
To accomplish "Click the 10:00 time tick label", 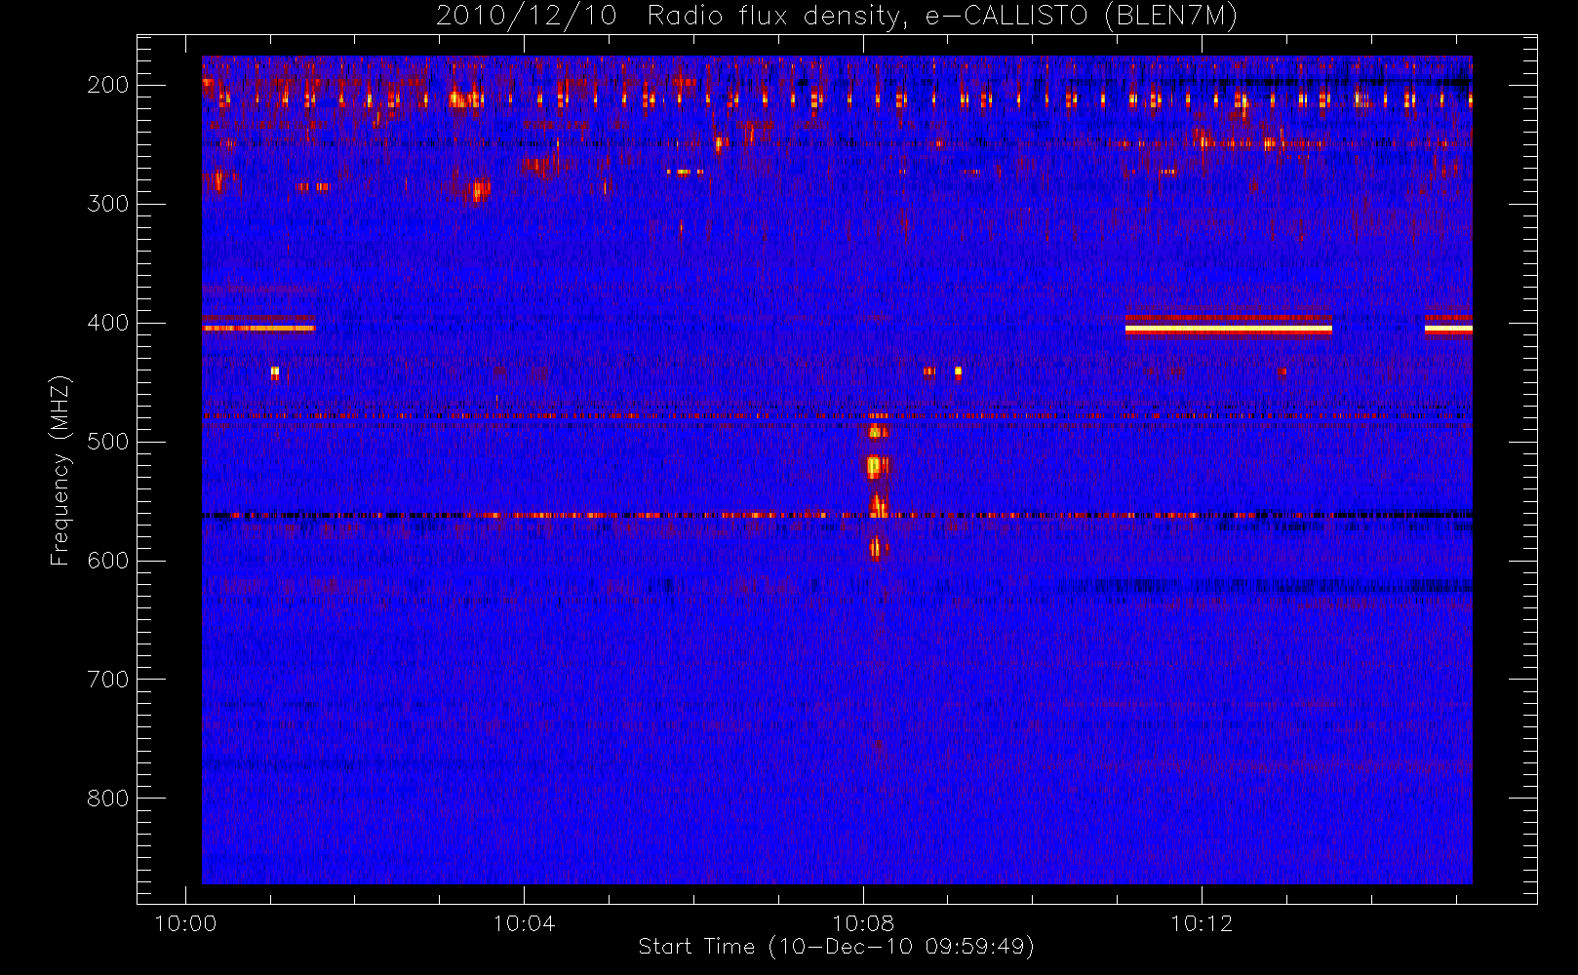I will pos(185,923).
